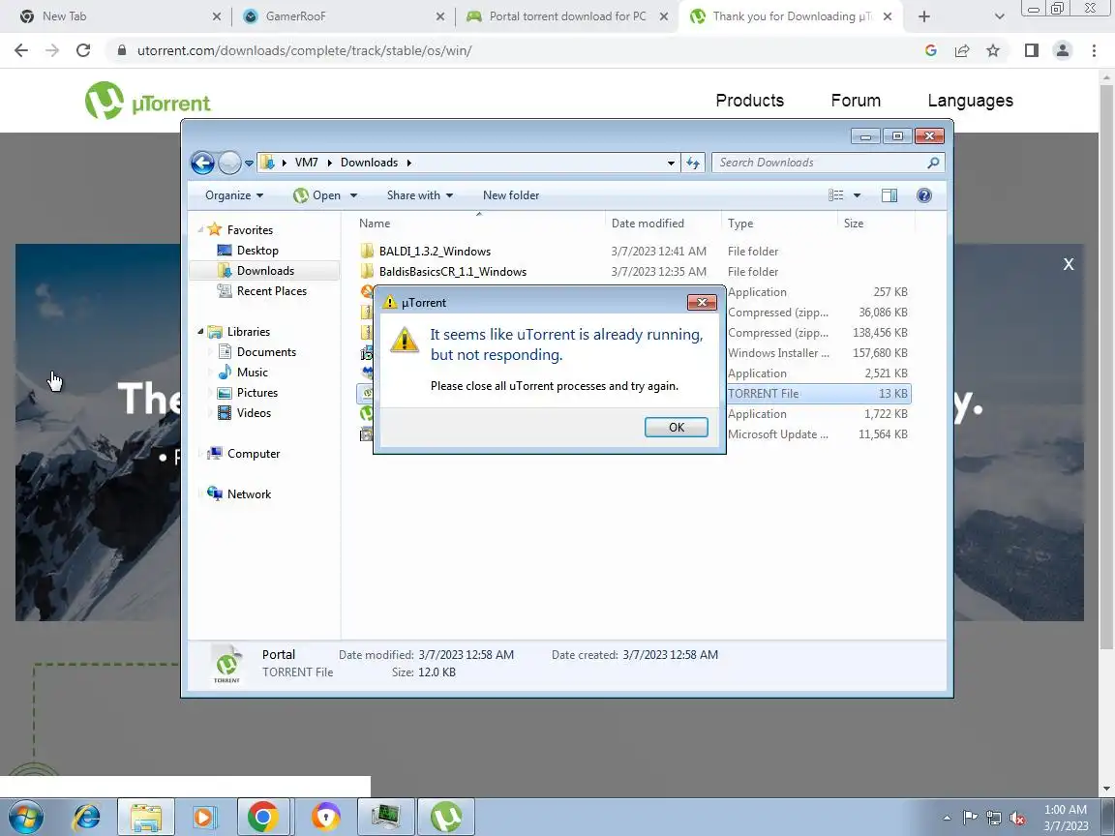The height and width of the screenshot is (836, 1115).
Task: Select Music library
Action: 252,373
